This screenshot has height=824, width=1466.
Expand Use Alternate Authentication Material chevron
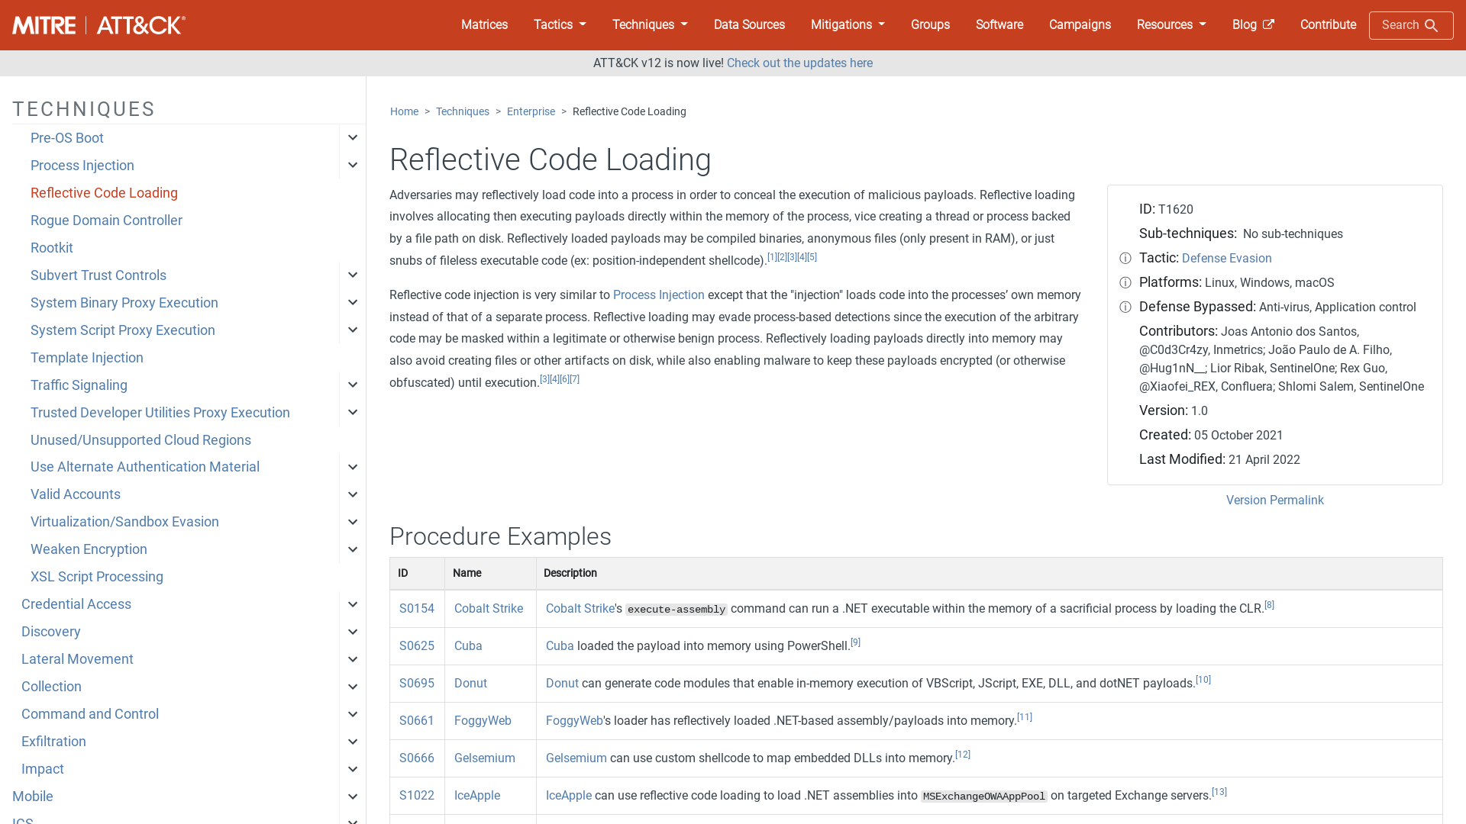(x=353, y=467)
